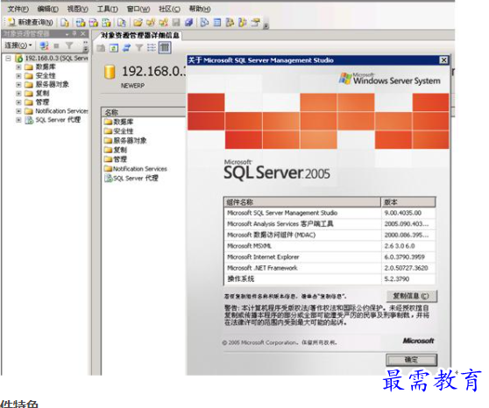Switch to list view icon in details toolbar

coord(152,48)
